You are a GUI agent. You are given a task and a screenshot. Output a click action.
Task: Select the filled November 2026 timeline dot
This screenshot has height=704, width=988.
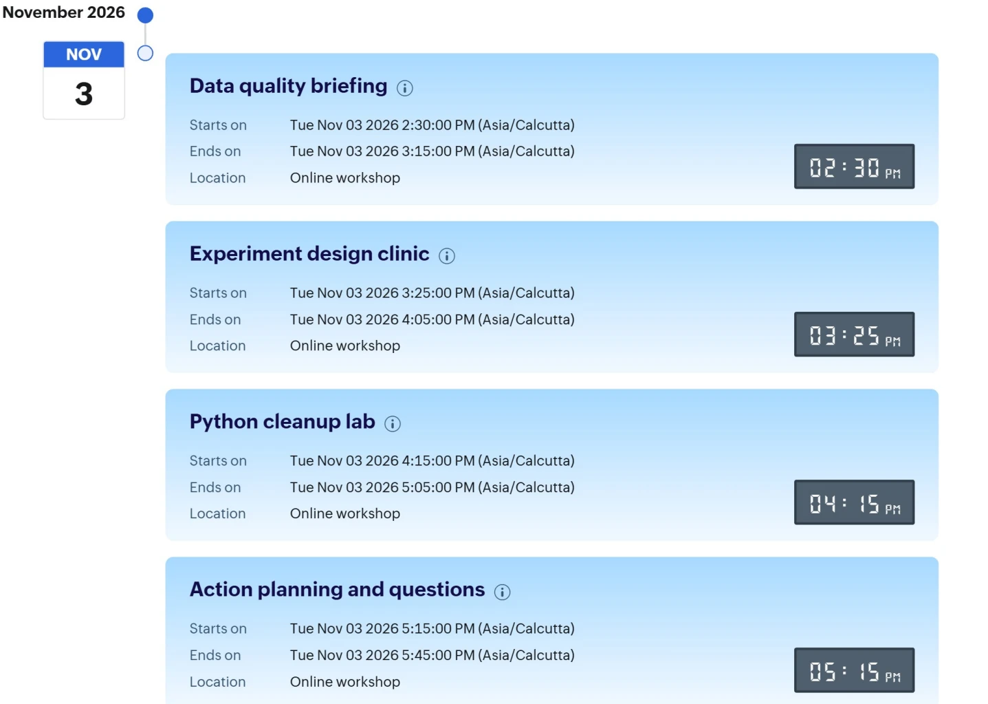pyautogui.click(x=145, y=15)
